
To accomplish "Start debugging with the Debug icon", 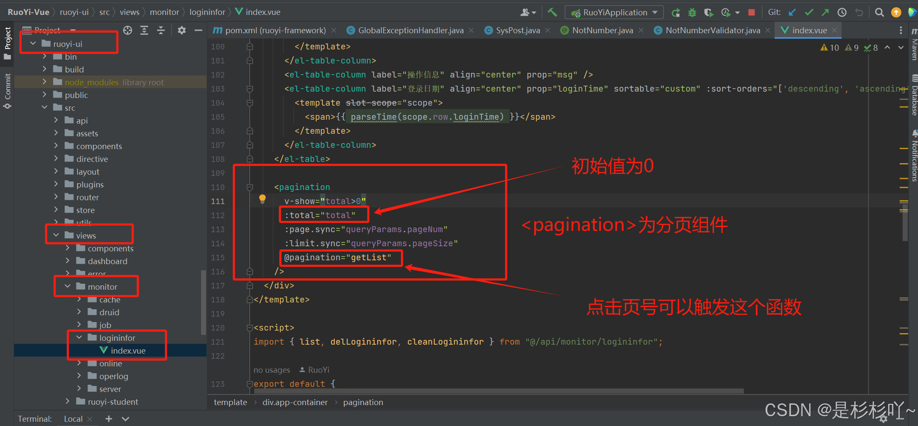I will click(692, 12).
